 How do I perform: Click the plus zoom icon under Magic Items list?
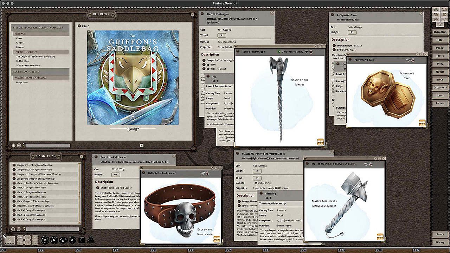[13, 229]
